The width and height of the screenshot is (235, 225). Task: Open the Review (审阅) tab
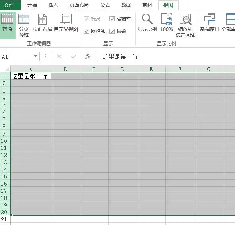point(147,5)
